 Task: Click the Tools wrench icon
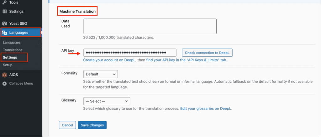pyautogui.click(x=4, y=3)
